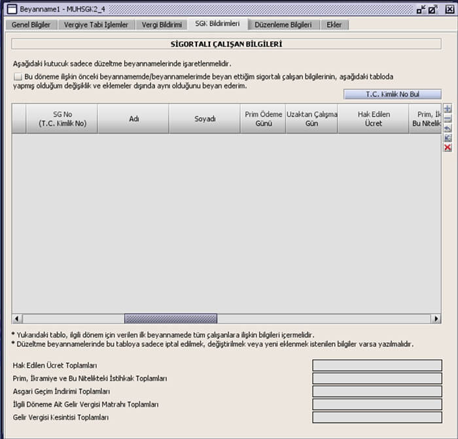Click the Beyanname1 window icon in the title bar
458x439 pixels.
[x=12, y=9]
